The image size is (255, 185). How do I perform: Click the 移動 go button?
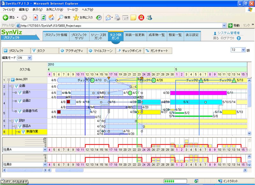[x=234, y=26]
